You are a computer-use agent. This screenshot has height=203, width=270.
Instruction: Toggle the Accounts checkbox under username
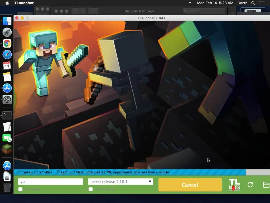tap(21, 189)
